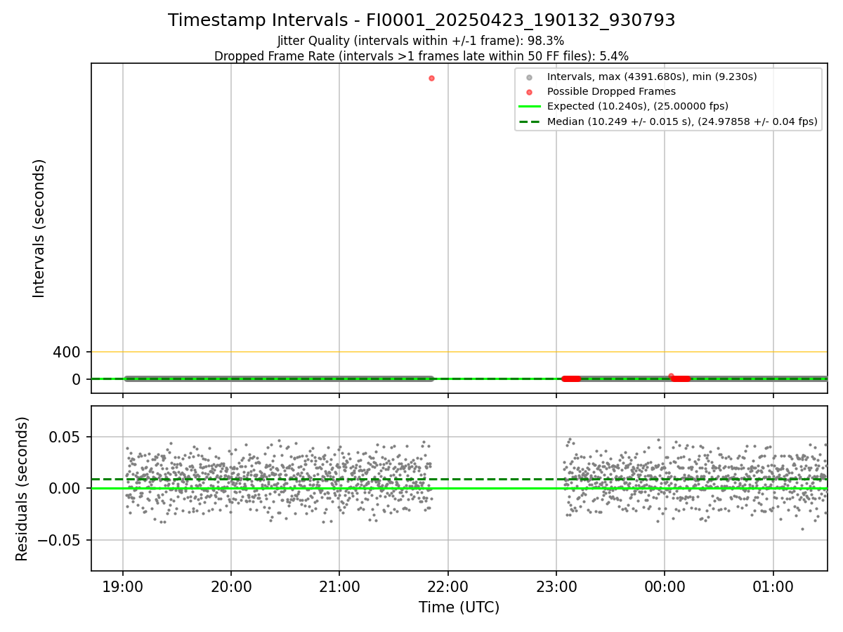
Task: Click the grey intervals marker in the legend
Action: [x=530, y=77]
